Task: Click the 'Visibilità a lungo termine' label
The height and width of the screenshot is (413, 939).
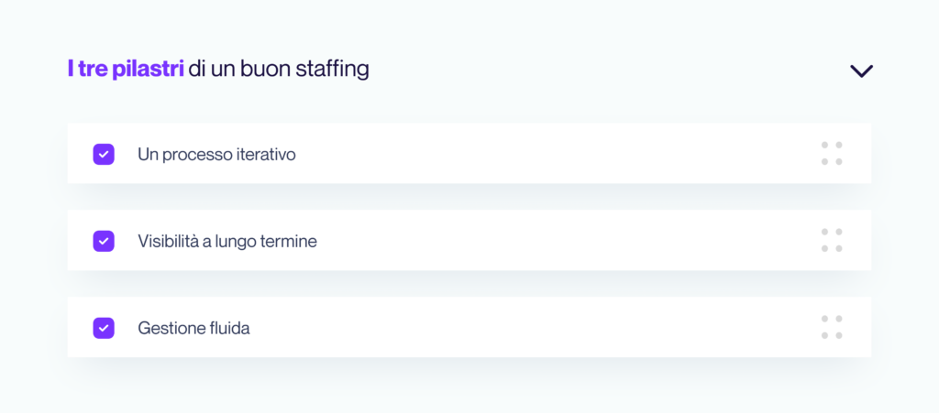Action: coord(227,242)
